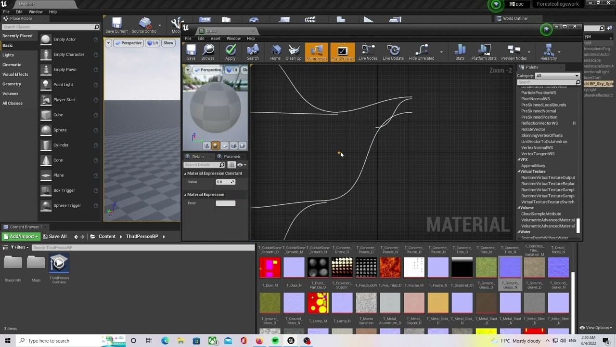Toggle the Connectors display
616x347 pixels.
(316, 52)
